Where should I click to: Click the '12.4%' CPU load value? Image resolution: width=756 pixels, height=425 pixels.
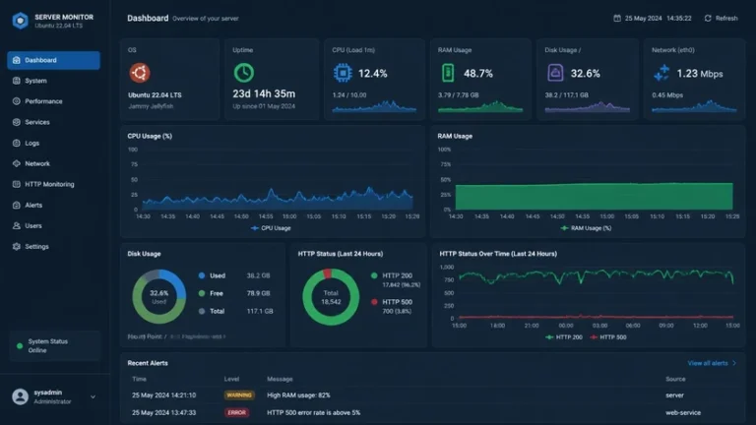click(x=373, y=74)
